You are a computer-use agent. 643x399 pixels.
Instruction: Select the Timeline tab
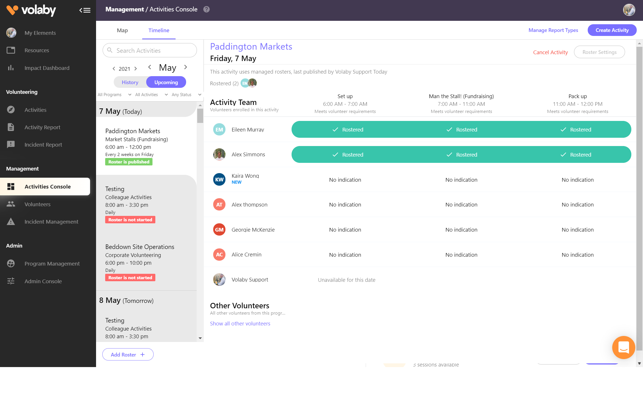click(158, 30)
